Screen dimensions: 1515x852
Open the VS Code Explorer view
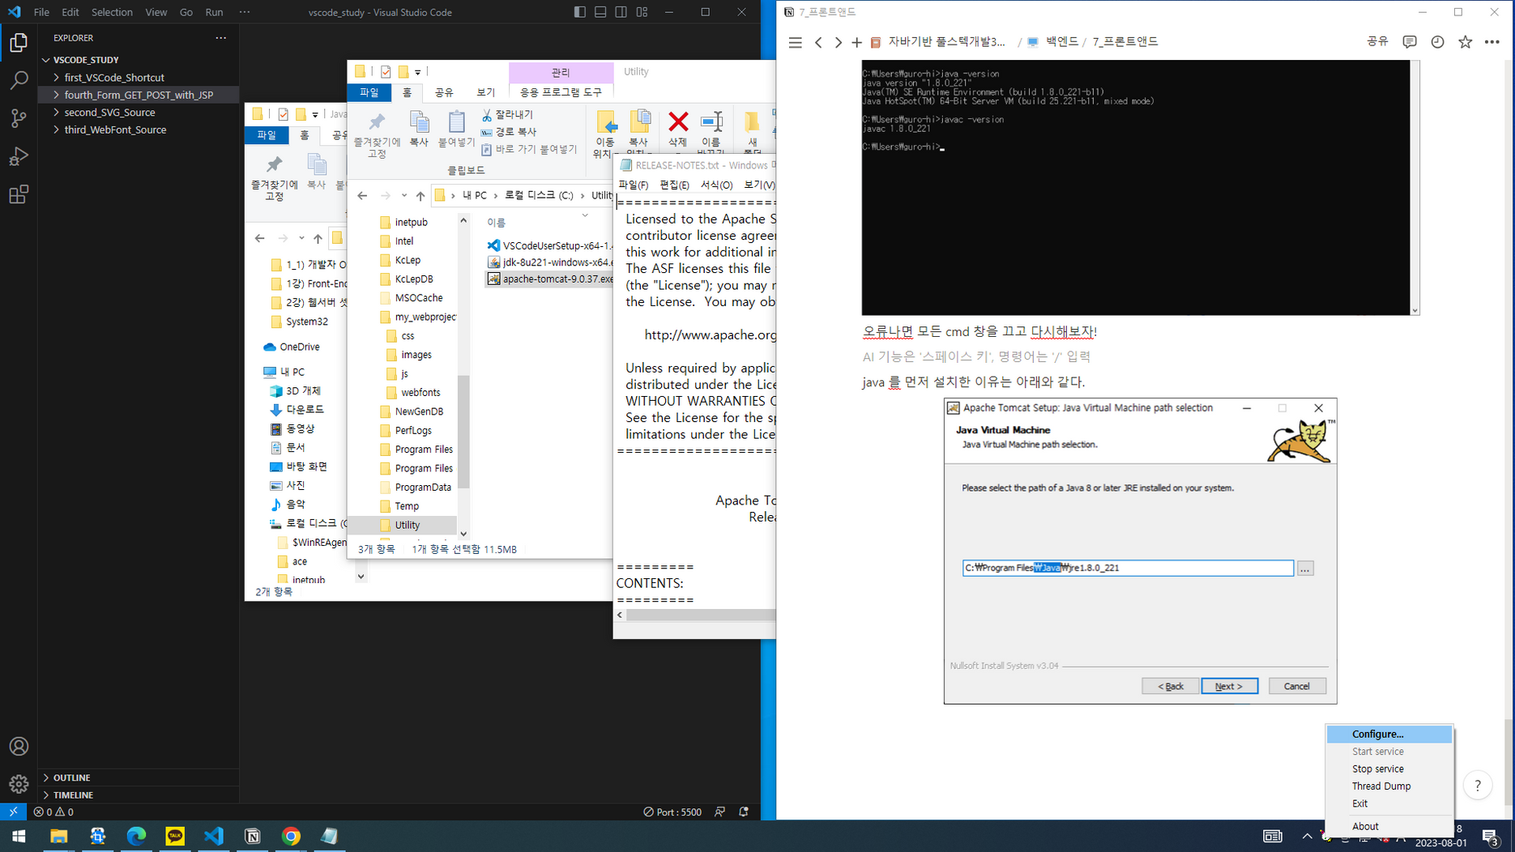click(x=19, y=42)
